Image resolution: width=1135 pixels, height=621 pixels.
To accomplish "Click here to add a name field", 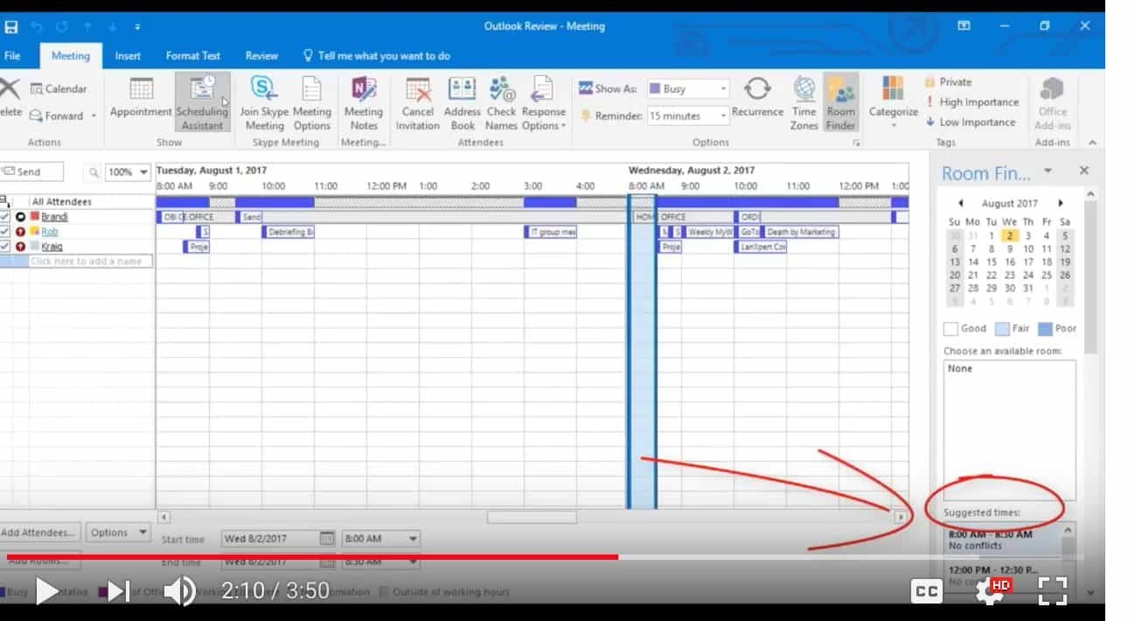I will click(x=90, y=262).
